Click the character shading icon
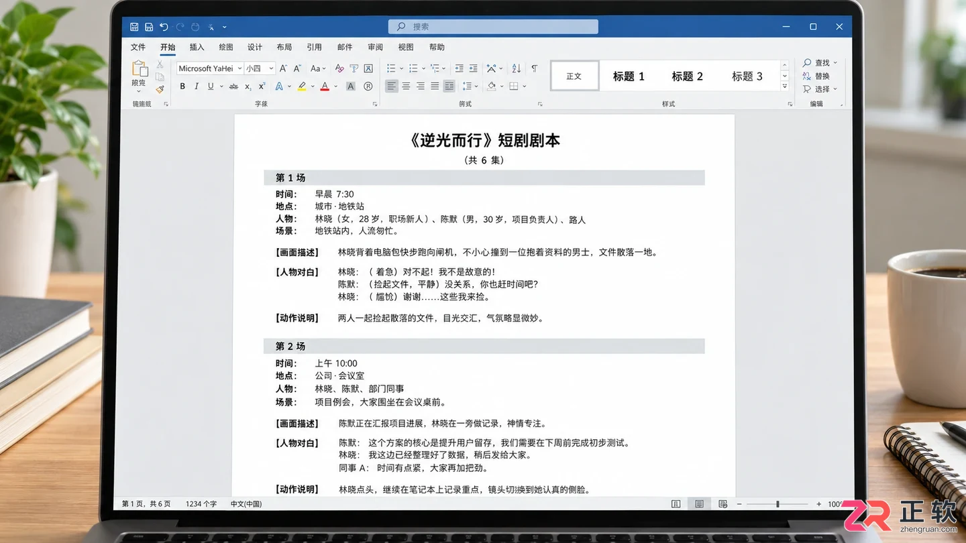Image resolution: width=966 pixels, height=543 pixels. point(350,86)
